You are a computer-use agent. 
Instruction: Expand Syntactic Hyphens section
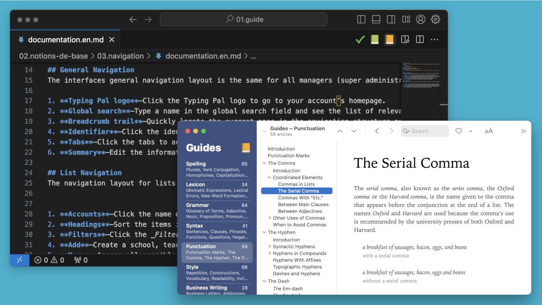pyautogui.click(x=270, y=247)
